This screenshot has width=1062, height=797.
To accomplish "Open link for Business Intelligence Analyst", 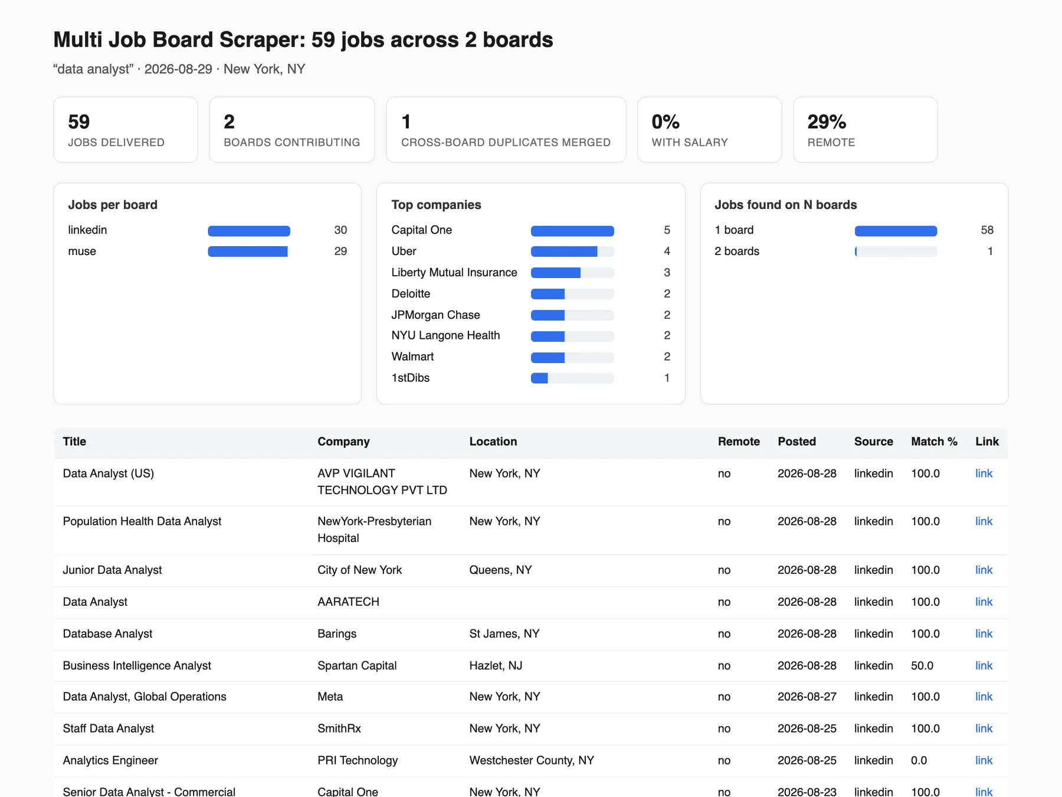I will [x=984, y=665].
